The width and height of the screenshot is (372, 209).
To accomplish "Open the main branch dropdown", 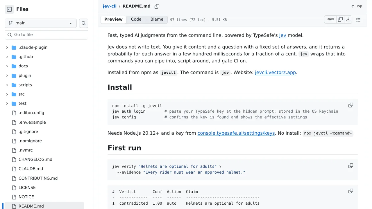I will pyautogui.click(x=41, y=23).
